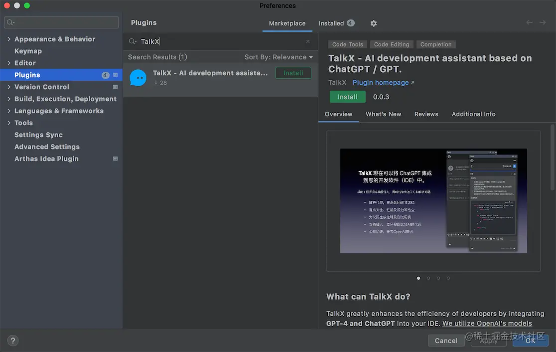Click the Completion tag
Screen dimensions: 556x352
[x=436, y=44]
